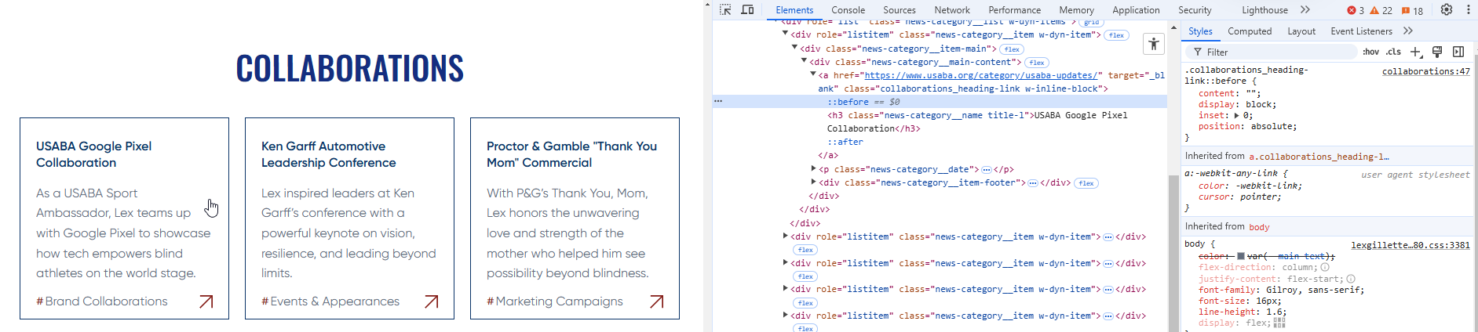The width and height of the screenshot is (1478, 332).
Task: Collapse the first listitem div node
Action: pos(786,34)
